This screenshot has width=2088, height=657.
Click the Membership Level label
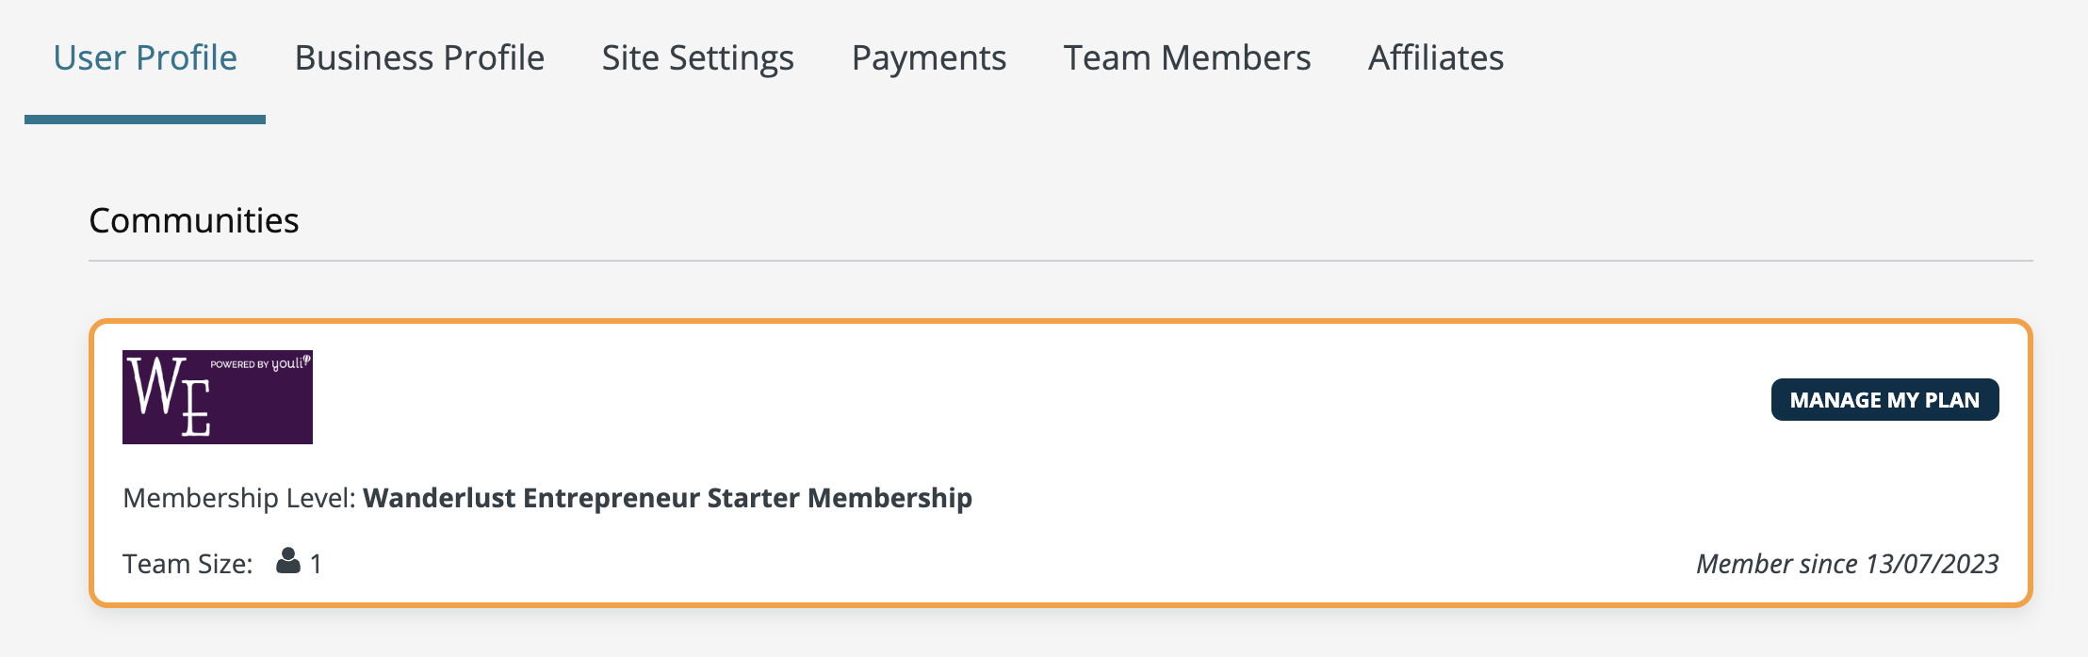(239, 498)
